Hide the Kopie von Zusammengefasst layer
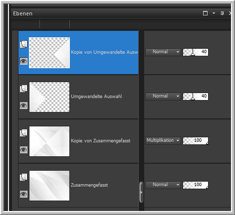This screenshot has width=235, height=215. [x=23, y=150]
